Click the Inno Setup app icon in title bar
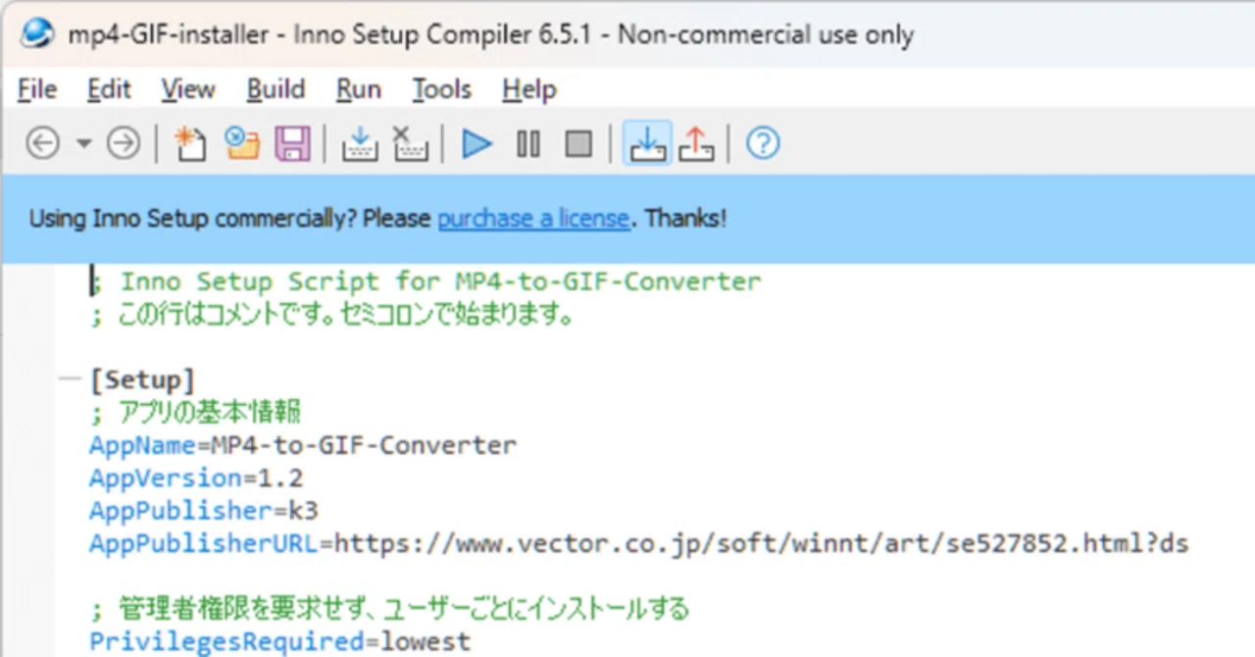The width and height of the screenshot is (1255, 657). tap(36, 34)
